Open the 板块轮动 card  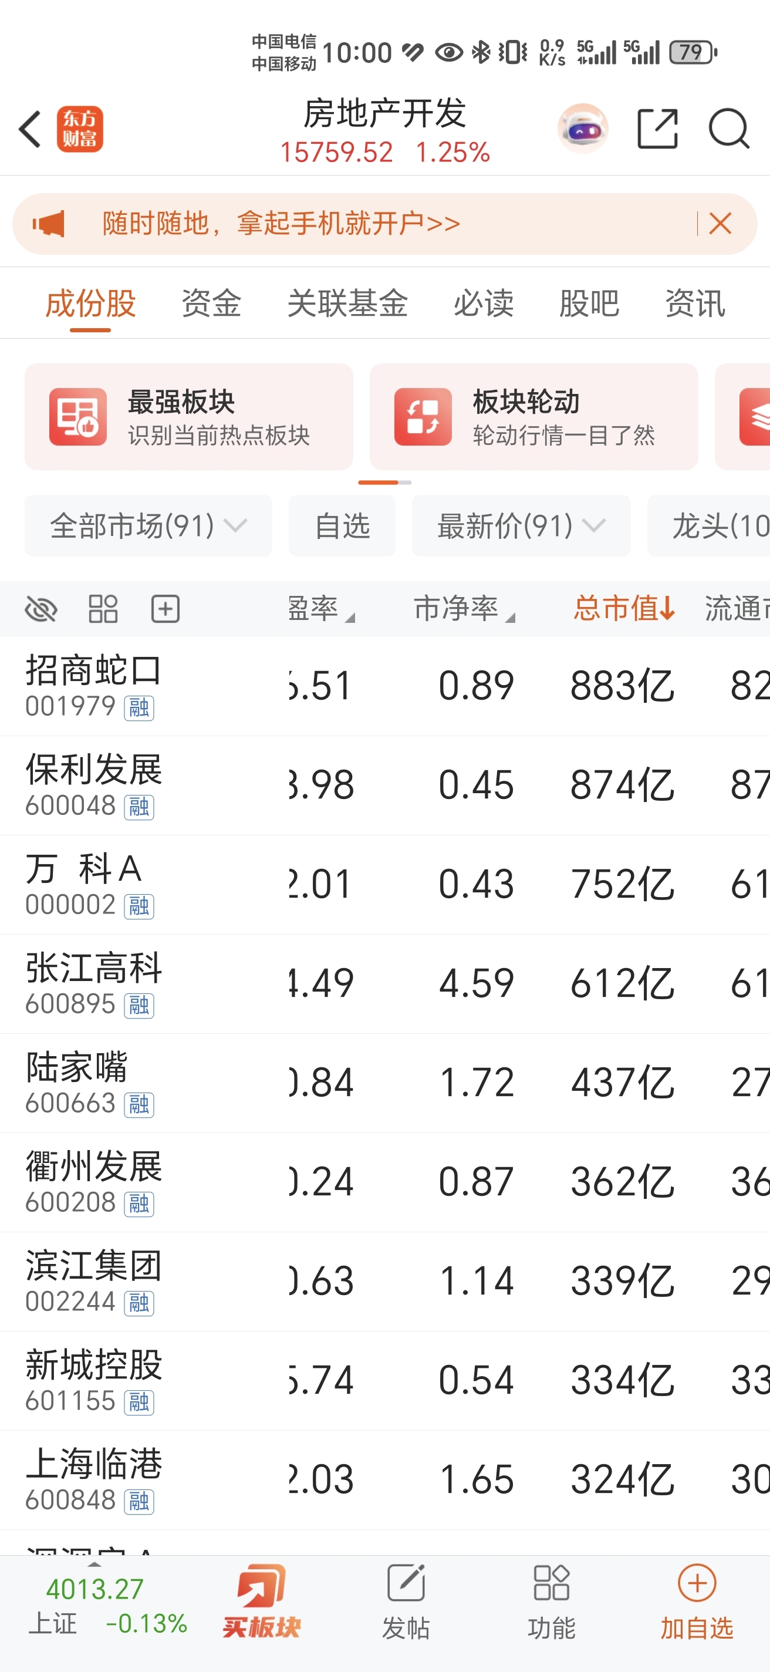[534, 417]
